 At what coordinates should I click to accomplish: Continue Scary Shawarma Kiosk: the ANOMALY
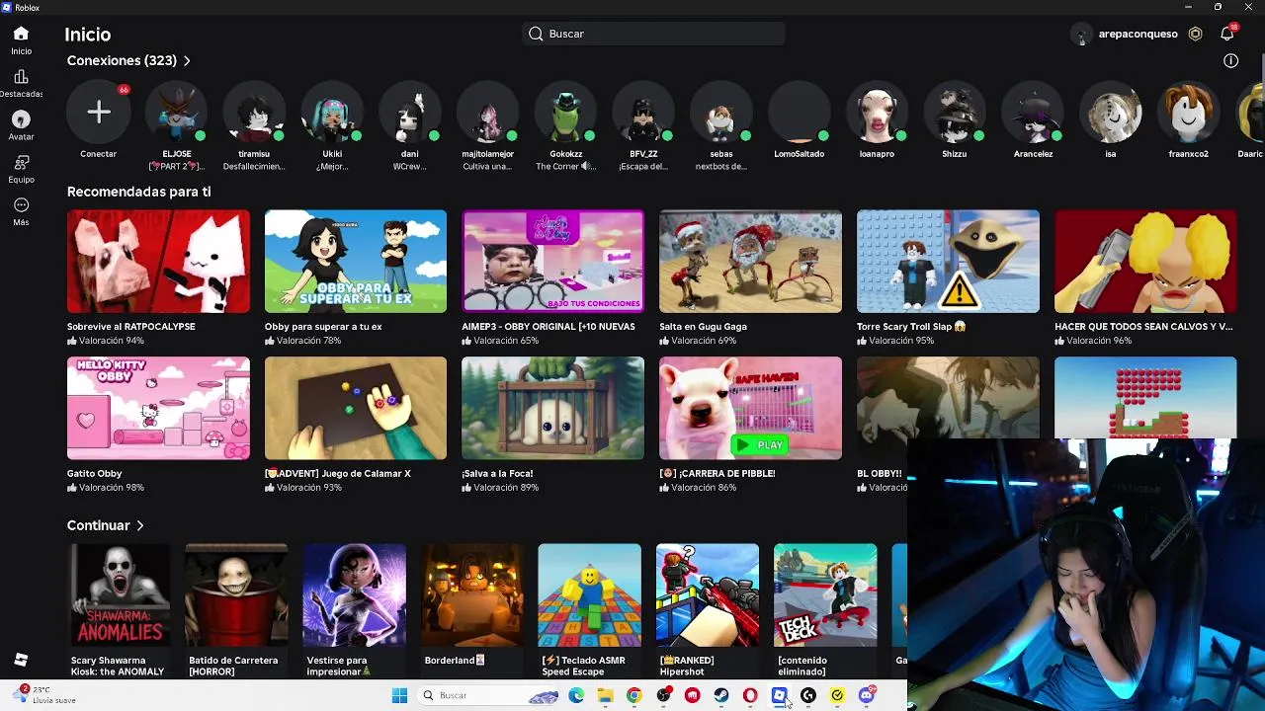119,595
